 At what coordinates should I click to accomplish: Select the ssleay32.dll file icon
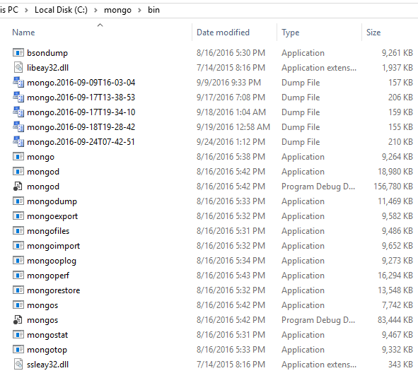click(x=18, y=364)
